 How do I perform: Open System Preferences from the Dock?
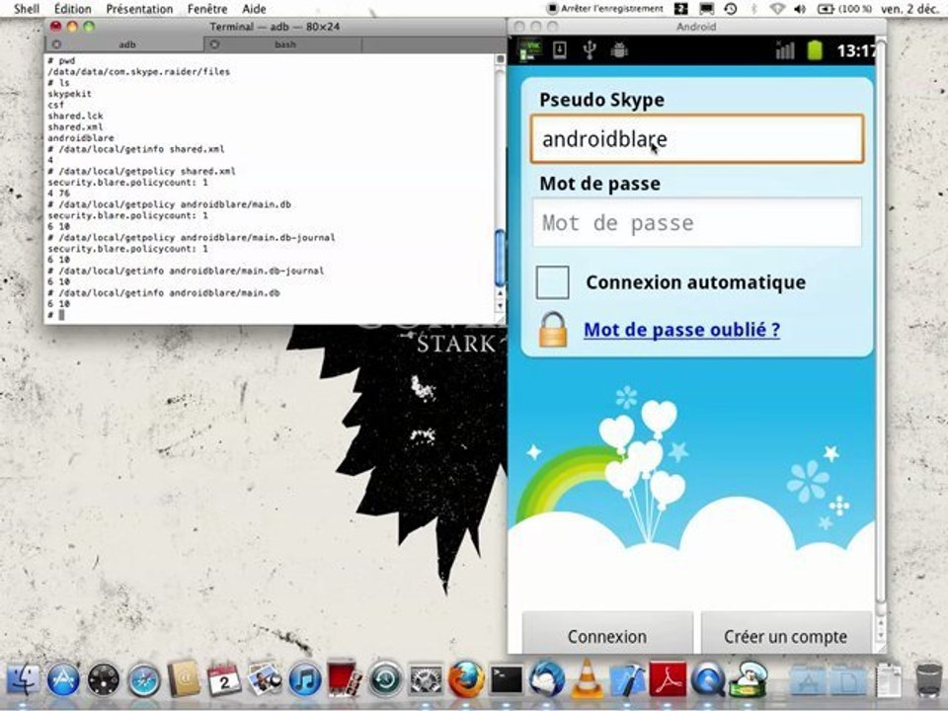pos(426,679)
